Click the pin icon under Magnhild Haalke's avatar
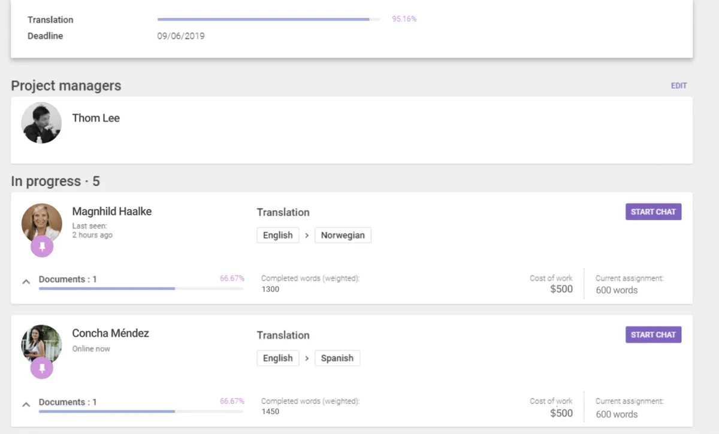719x434 pixels. [x=42, y=246]
